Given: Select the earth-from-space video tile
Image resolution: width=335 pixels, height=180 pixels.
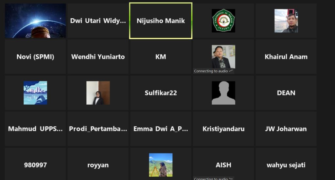Looking at the screenshot, I should click(35, 21).
